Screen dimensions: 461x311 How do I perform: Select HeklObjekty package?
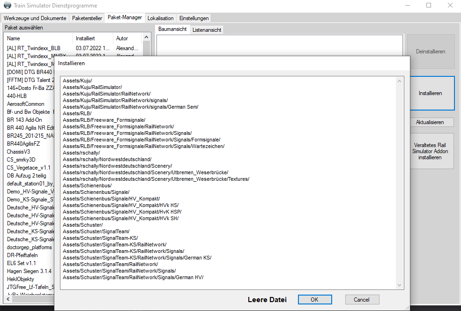pos(20,279)
